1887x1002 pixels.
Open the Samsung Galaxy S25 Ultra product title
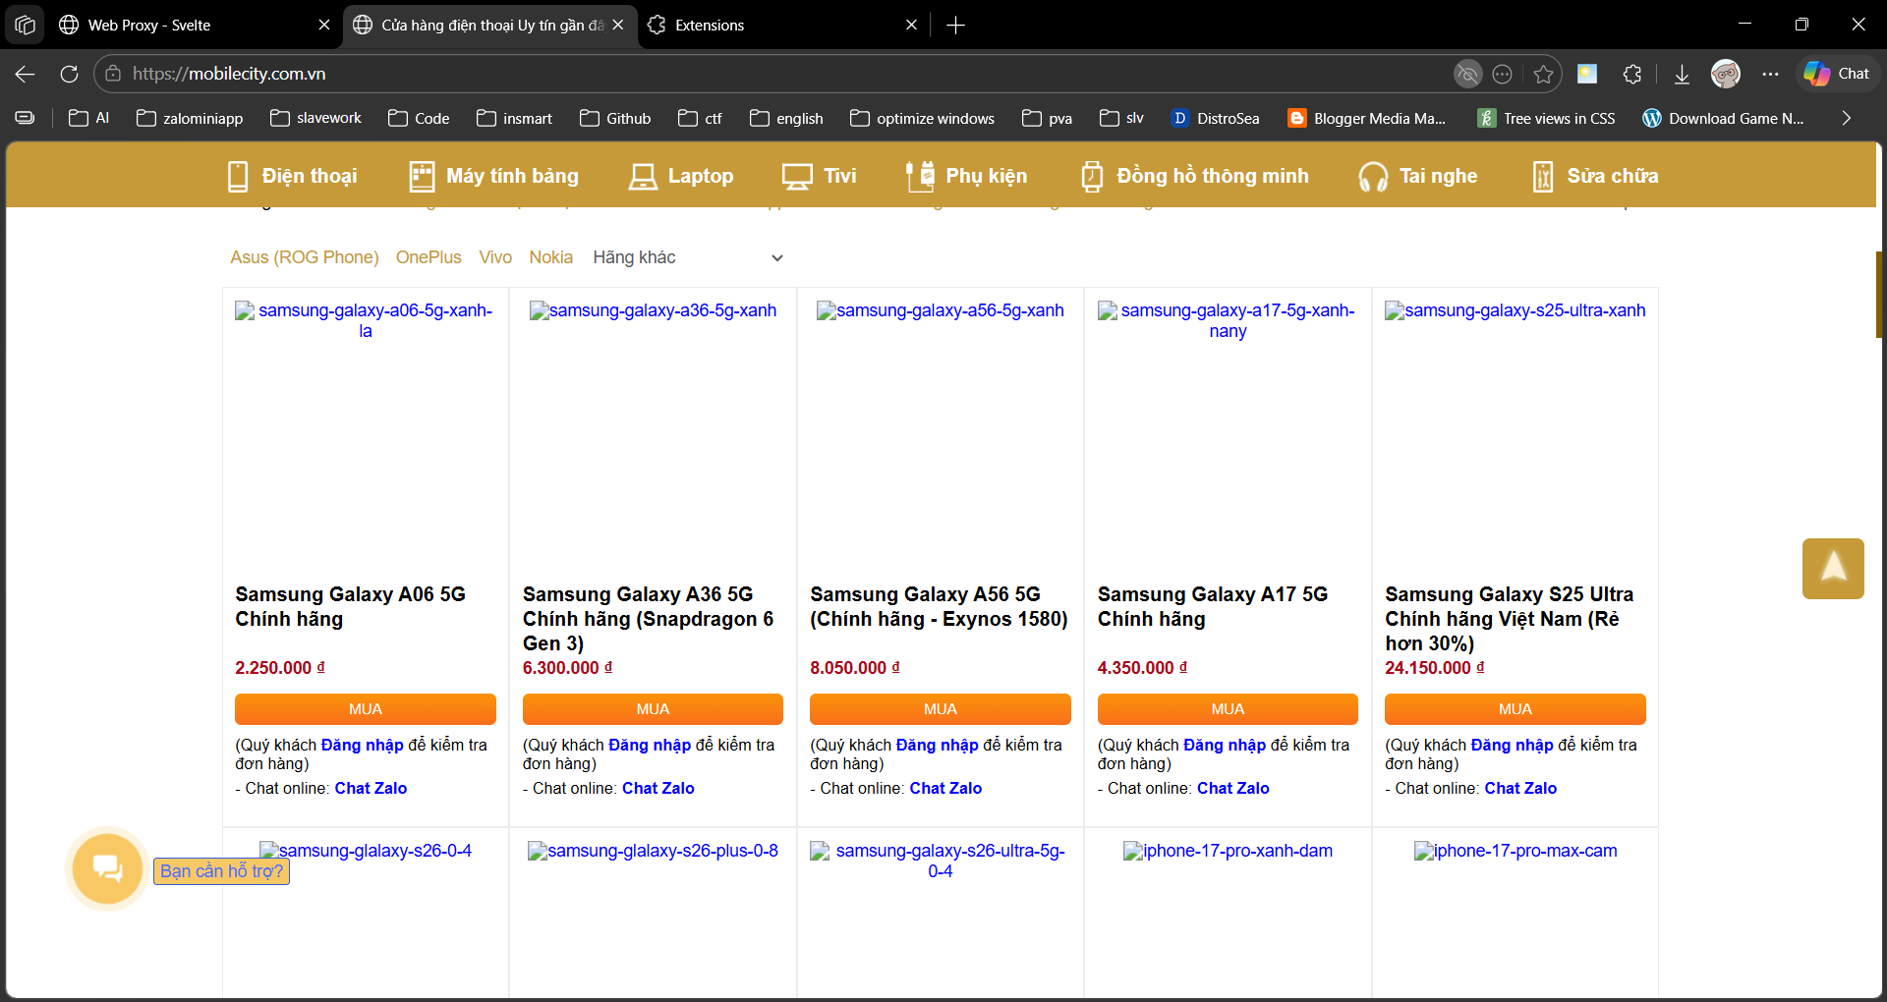[x=1510, y=619]
